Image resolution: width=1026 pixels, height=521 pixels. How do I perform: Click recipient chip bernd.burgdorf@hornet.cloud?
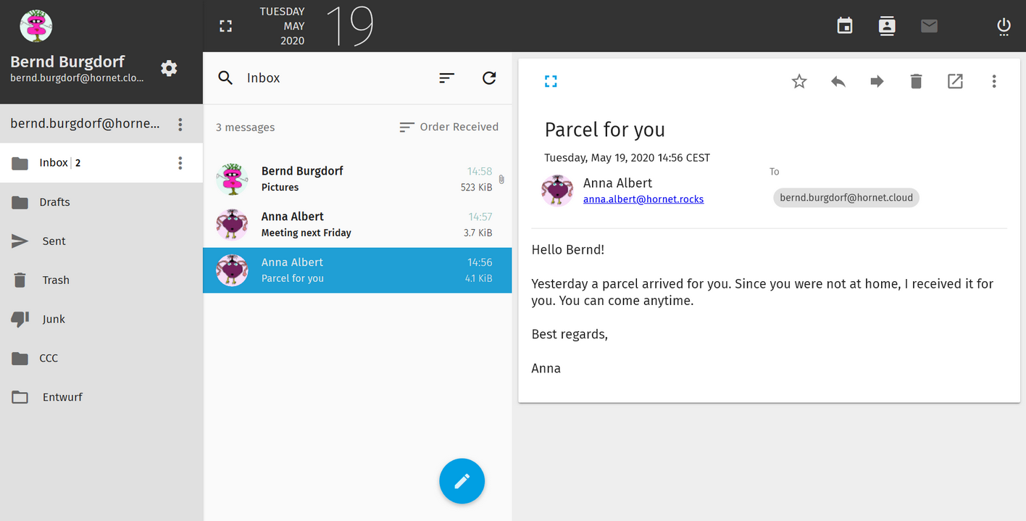pyautogui.click(x=846, y=197)
